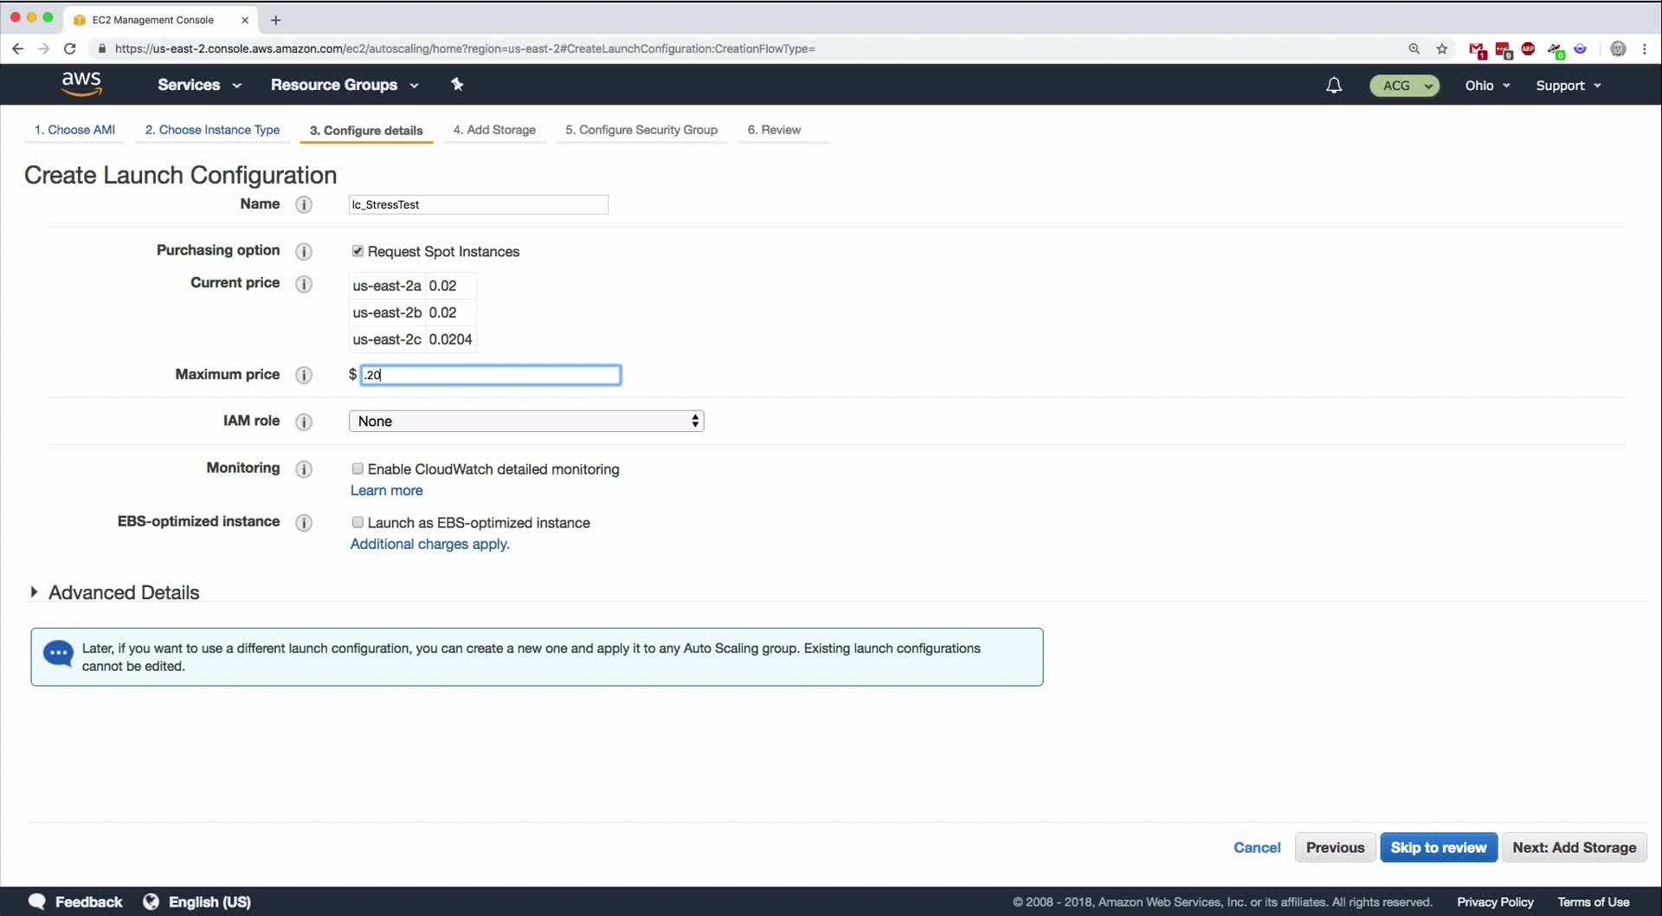Go to the Add Storage step tab
This screenshot has width=1662, height=916.
pos(494,130)
